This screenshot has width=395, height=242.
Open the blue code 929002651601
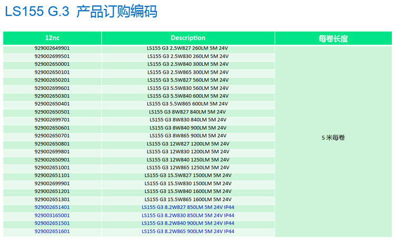(52, 231)
